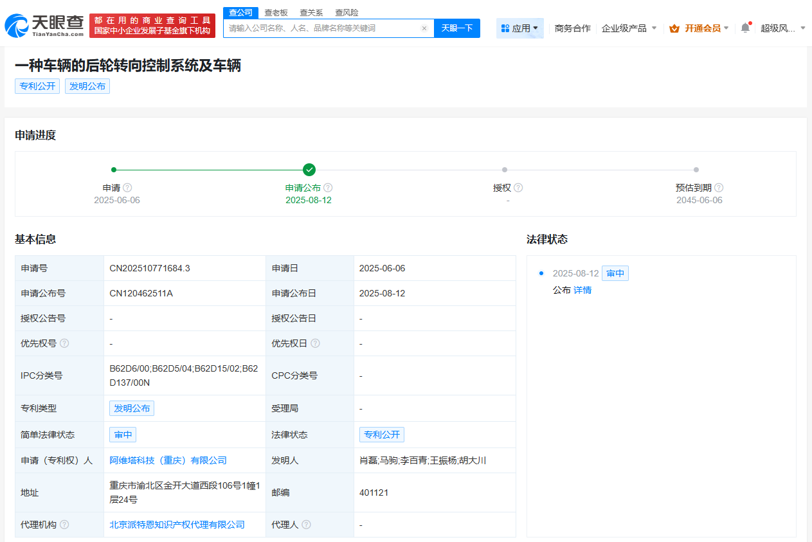Click the 天眼一下 search button
This screenshot has height=542, width=812.
tap(457, 28)
